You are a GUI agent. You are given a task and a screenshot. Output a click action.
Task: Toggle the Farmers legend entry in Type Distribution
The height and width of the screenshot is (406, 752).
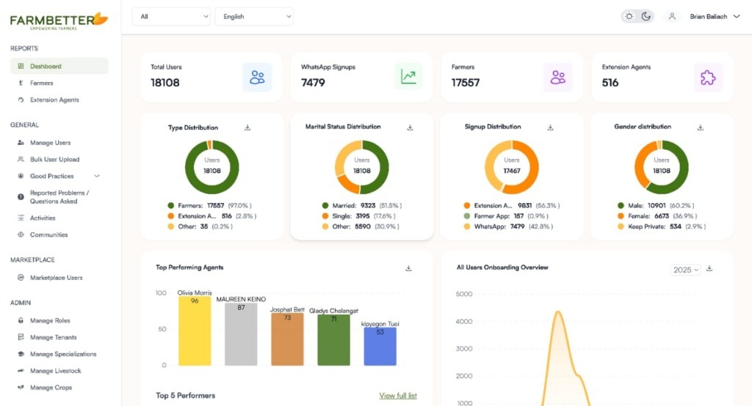click(x=191, y=206)
